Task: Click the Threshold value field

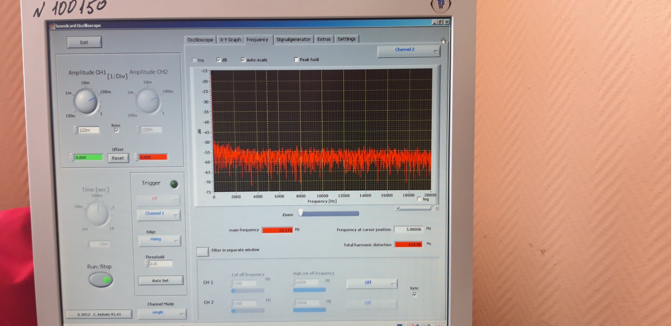Action: click(161, 264)
